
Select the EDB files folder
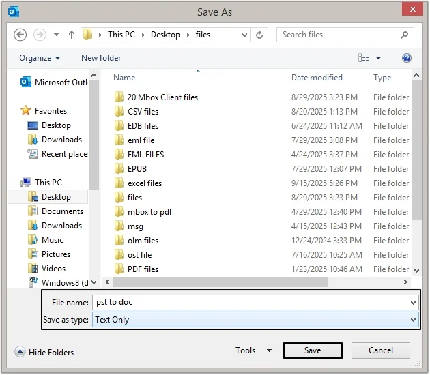pos(137,126)
